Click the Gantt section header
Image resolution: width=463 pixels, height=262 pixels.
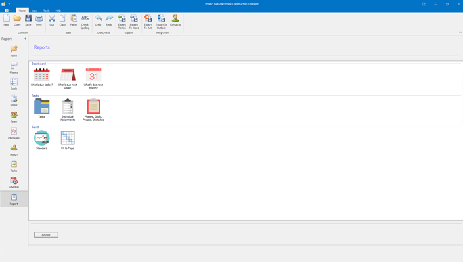coord(35,127)
